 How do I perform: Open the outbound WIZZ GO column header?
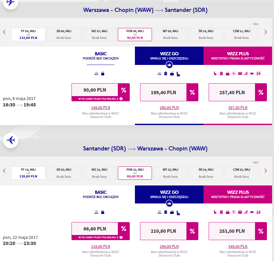pos(169,56)
